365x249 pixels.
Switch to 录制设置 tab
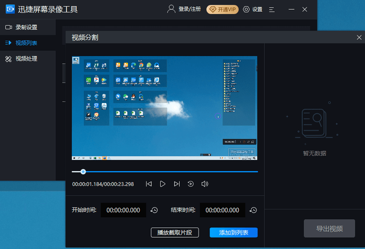28,27
